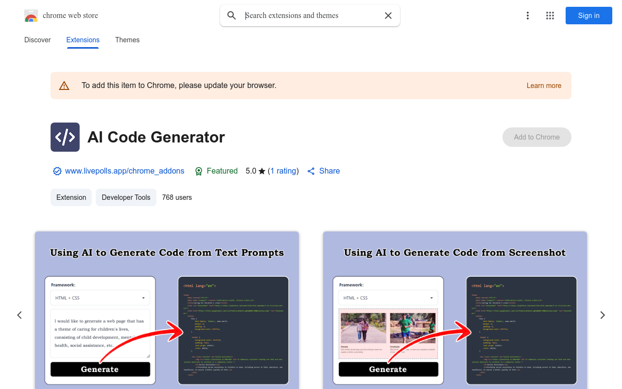This screenshot has width=622, height=389.
Task: Click the Share label text
Action: tap(329, 171)
